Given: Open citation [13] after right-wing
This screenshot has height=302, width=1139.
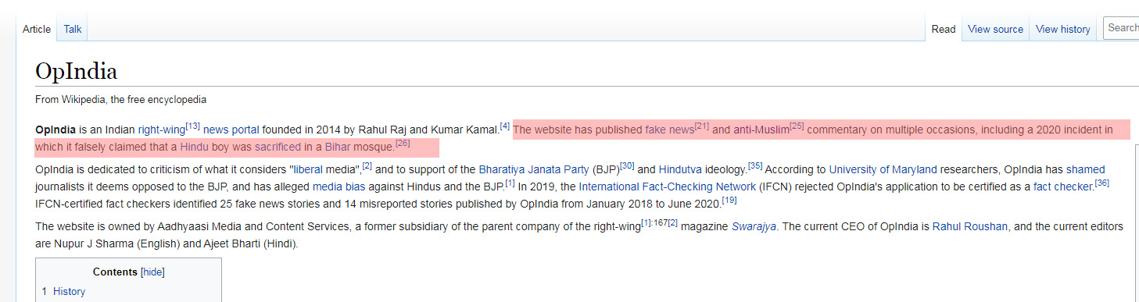Looking at the screenshot, I should (193, 126).
